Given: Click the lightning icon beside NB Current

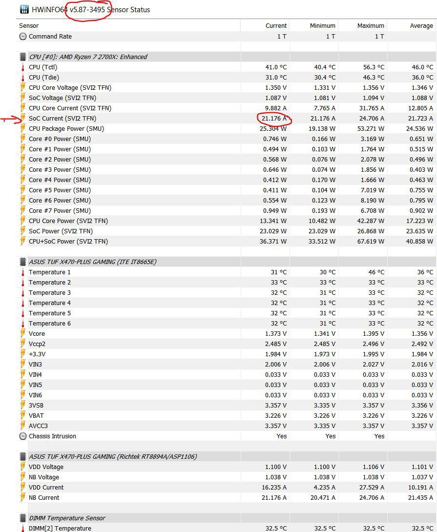Looking at the screenshot, I should 23,497.
